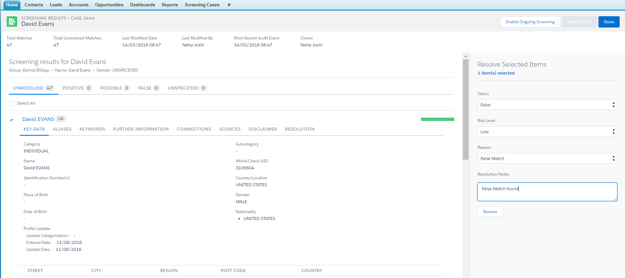Open the David EVANS profile link
Image resolution: width=625 pixels, height=278 pixels.
tap(38, 119)
